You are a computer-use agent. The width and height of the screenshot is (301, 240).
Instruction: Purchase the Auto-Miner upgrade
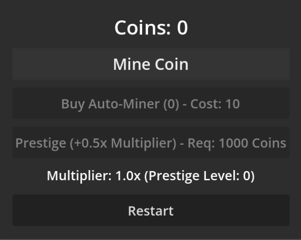click(x=151, y=103)
